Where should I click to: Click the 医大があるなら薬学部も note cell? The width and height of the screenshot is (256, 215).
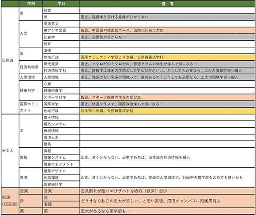point(167,211)
